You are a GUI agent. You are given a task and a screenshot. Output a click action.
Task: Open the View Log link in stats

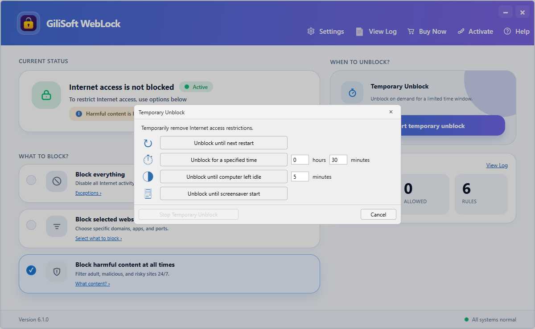pyautogui.click(x=497, y=165)
